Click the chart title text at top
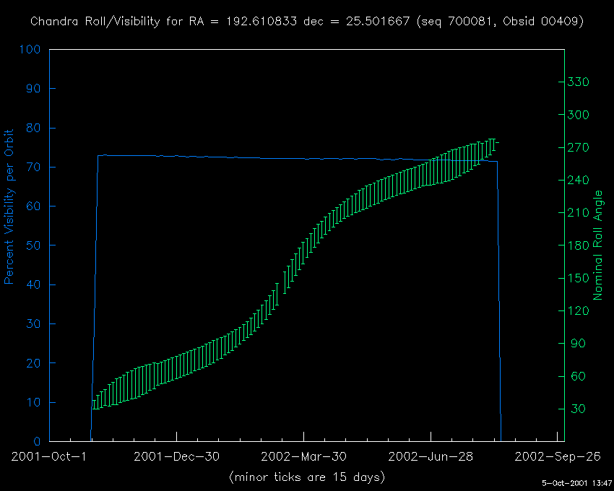The height and width of the screenshot is (491, 614). click(x=307, y=22)
